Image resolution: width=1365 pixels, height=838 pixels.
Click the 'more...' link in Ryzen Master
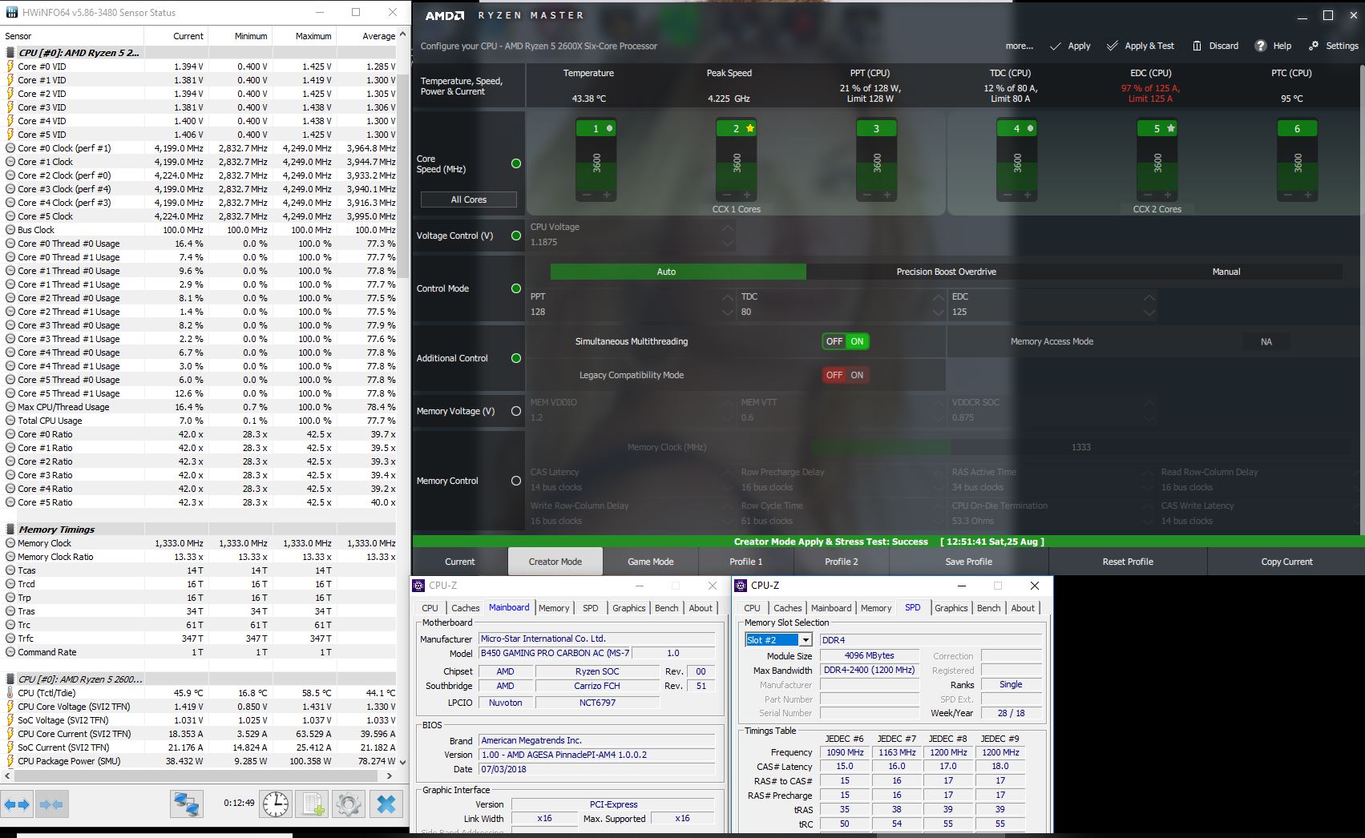1020,46
